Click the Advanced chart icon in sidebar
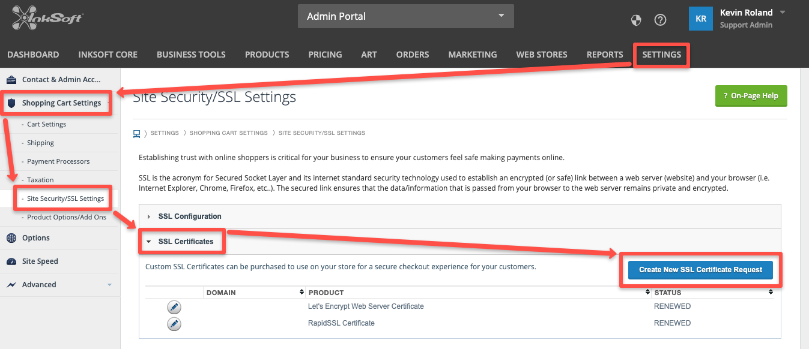 [x=11, y=284]
